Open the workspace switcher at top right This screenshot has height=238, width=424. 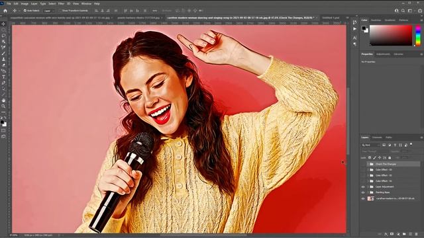[410, 11]
